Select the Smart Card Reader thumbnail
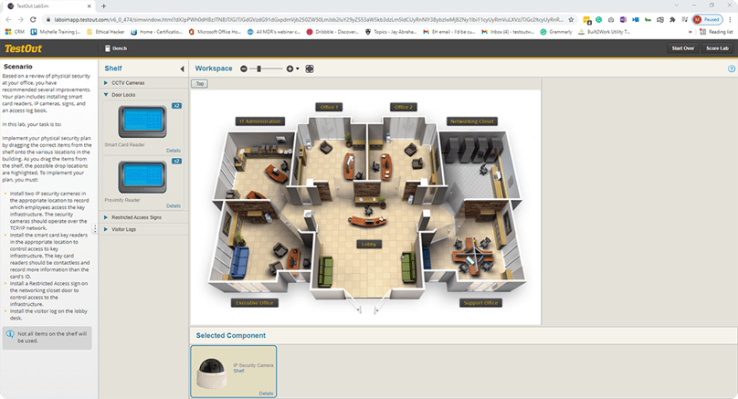 coord(142,121)
